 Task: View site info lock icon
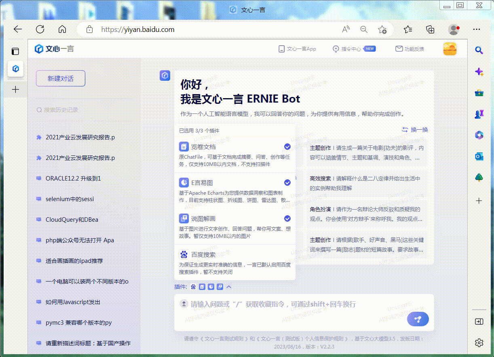90,29
